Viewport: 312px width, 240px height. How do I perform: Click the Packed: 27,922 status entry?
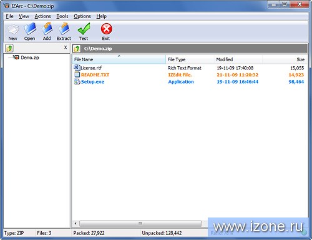pyautogui.click(x=89, y=233)
